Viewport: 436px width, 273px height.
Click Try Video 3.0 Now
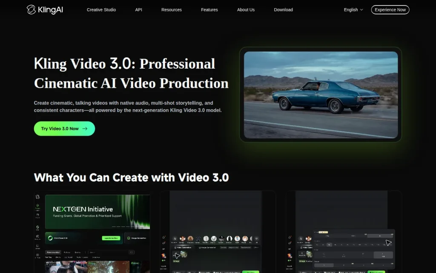(65, 129)
